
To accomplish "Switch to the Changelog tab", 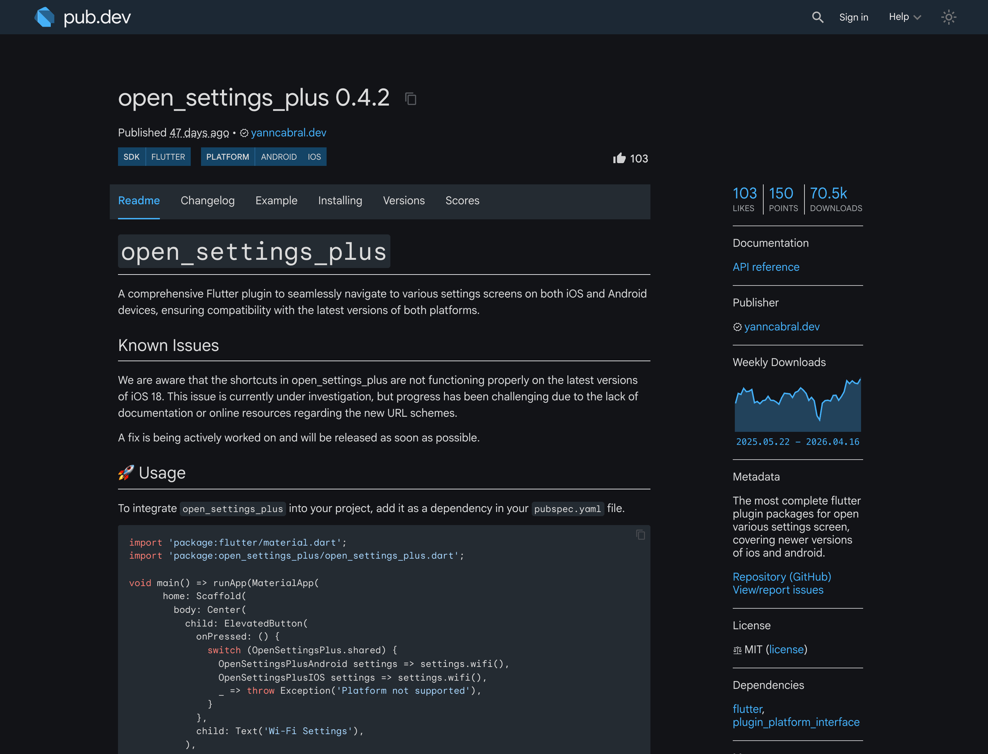I will click(208, 200).
